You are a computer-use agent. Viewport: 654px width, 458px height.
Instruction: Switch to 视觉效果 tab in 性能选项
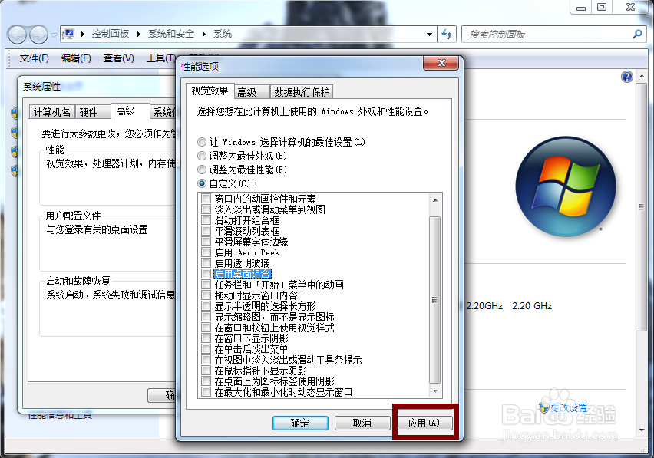tap(210, 91)
